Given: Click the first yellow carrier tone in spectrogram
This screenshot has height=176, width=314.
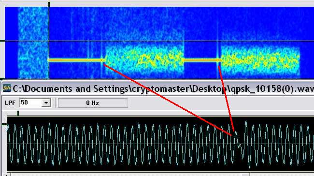Looking at the screenshot, I should [76, 60].
